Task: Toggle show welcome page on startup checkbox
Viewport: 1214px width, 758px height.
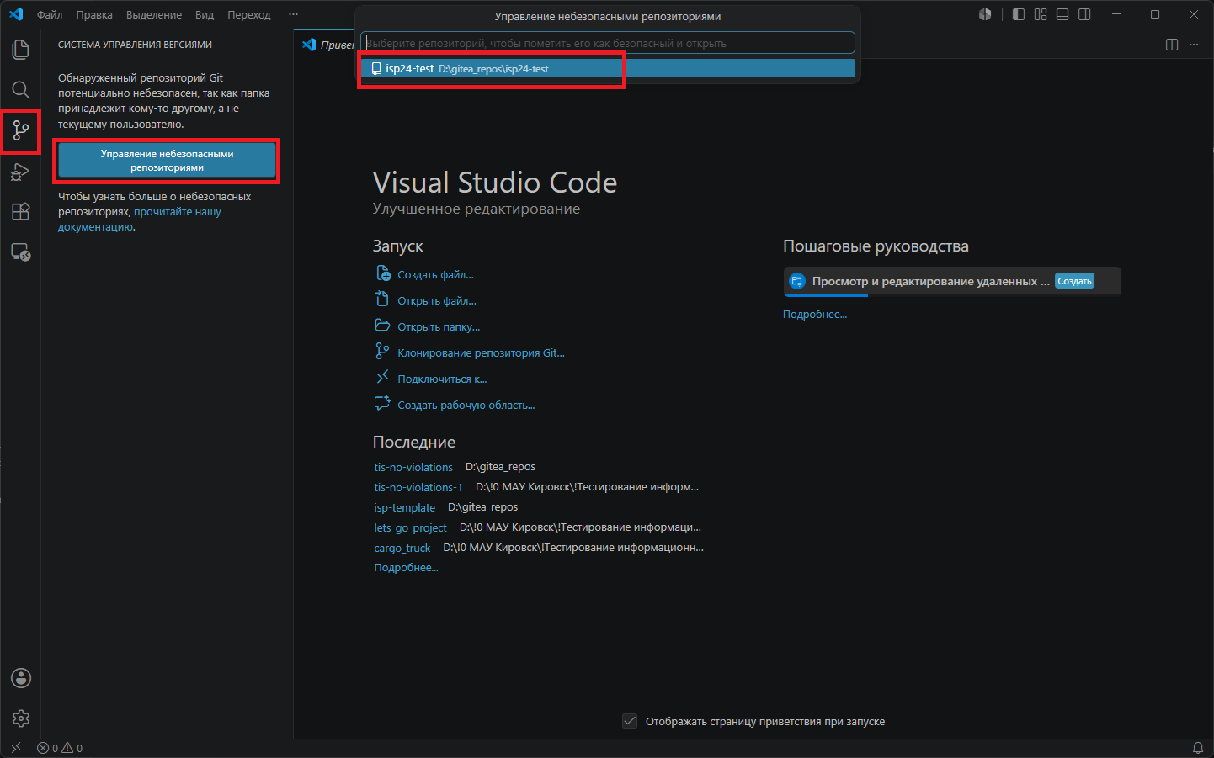Action: (x=630, y=721)
